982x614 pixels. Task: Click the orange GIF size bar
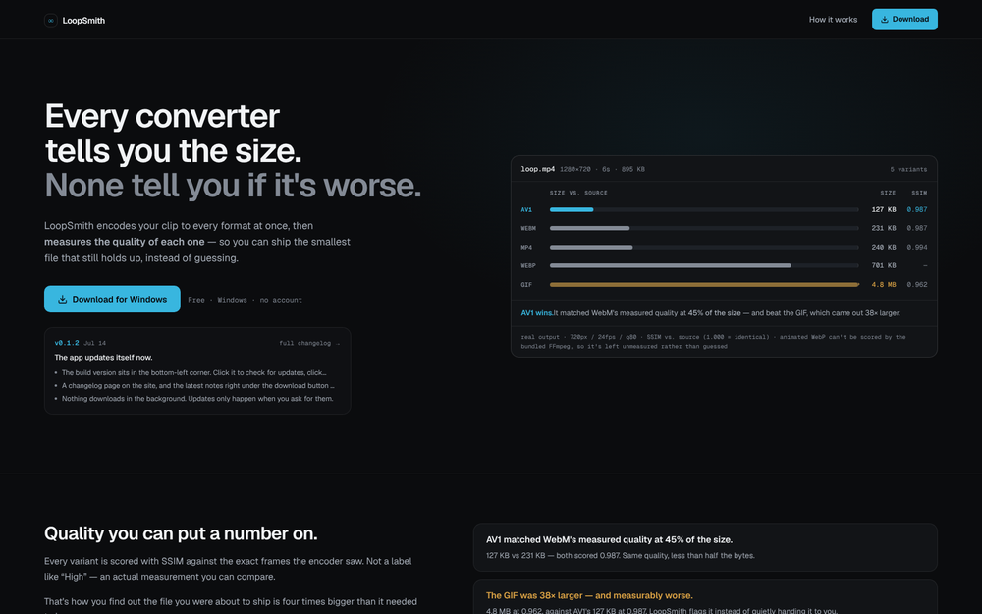click(704, 285)
